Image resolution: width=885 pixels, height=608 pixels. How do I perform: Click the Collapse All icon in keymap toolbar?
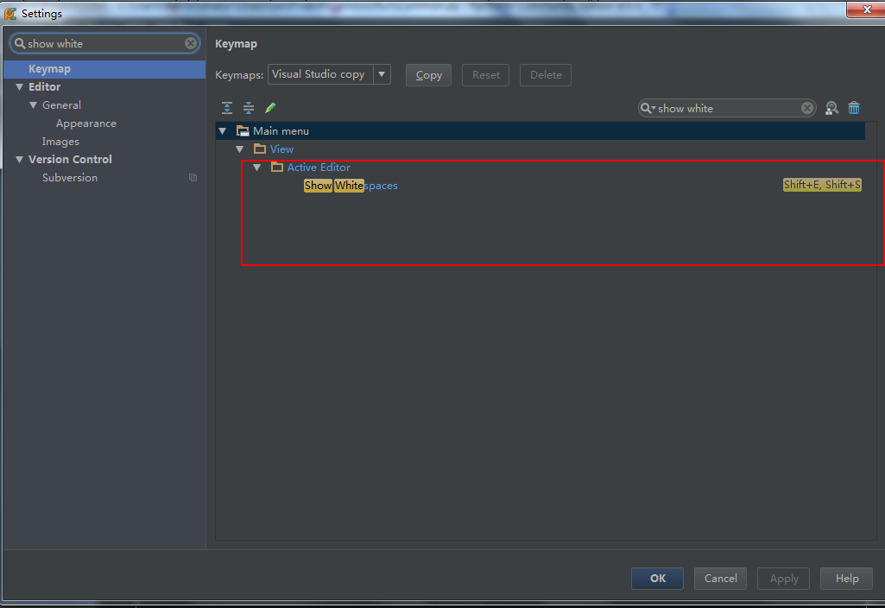(249, 108)
